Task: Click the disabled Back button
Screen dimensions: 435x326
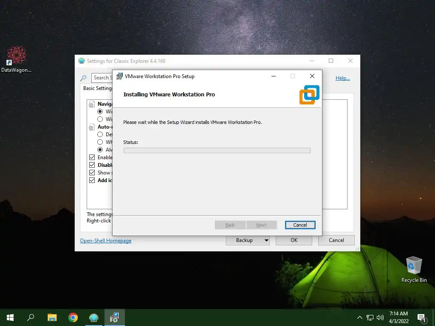Action: (230, 225)
